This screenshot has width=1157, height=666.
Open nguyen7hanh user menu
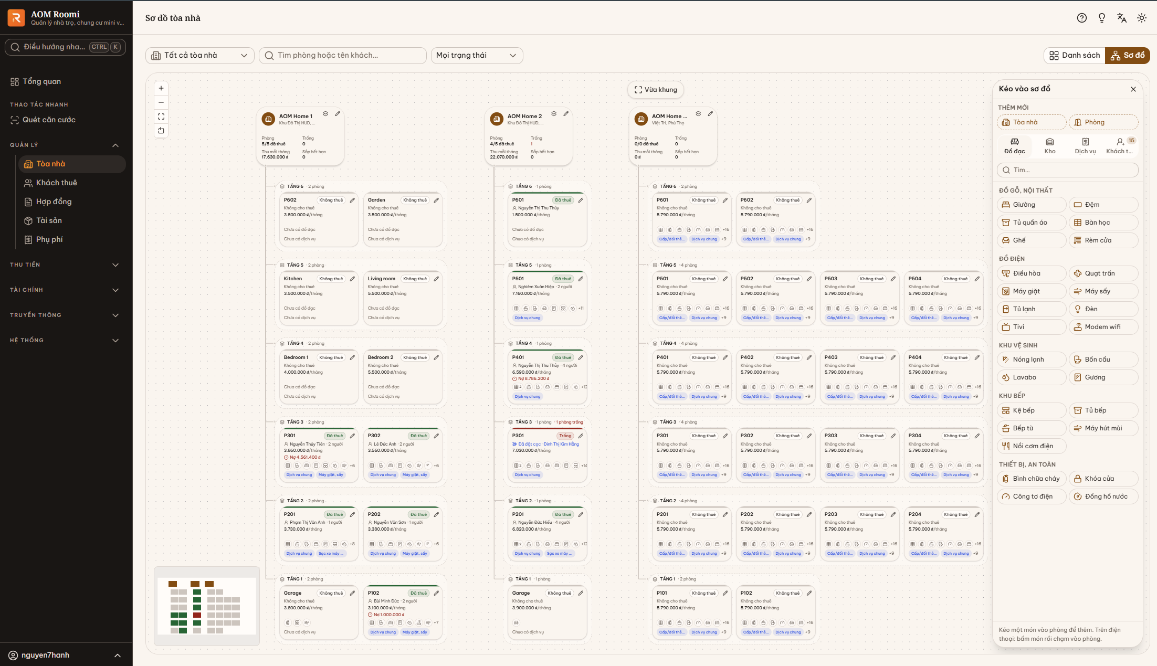(x=66, y=655)
